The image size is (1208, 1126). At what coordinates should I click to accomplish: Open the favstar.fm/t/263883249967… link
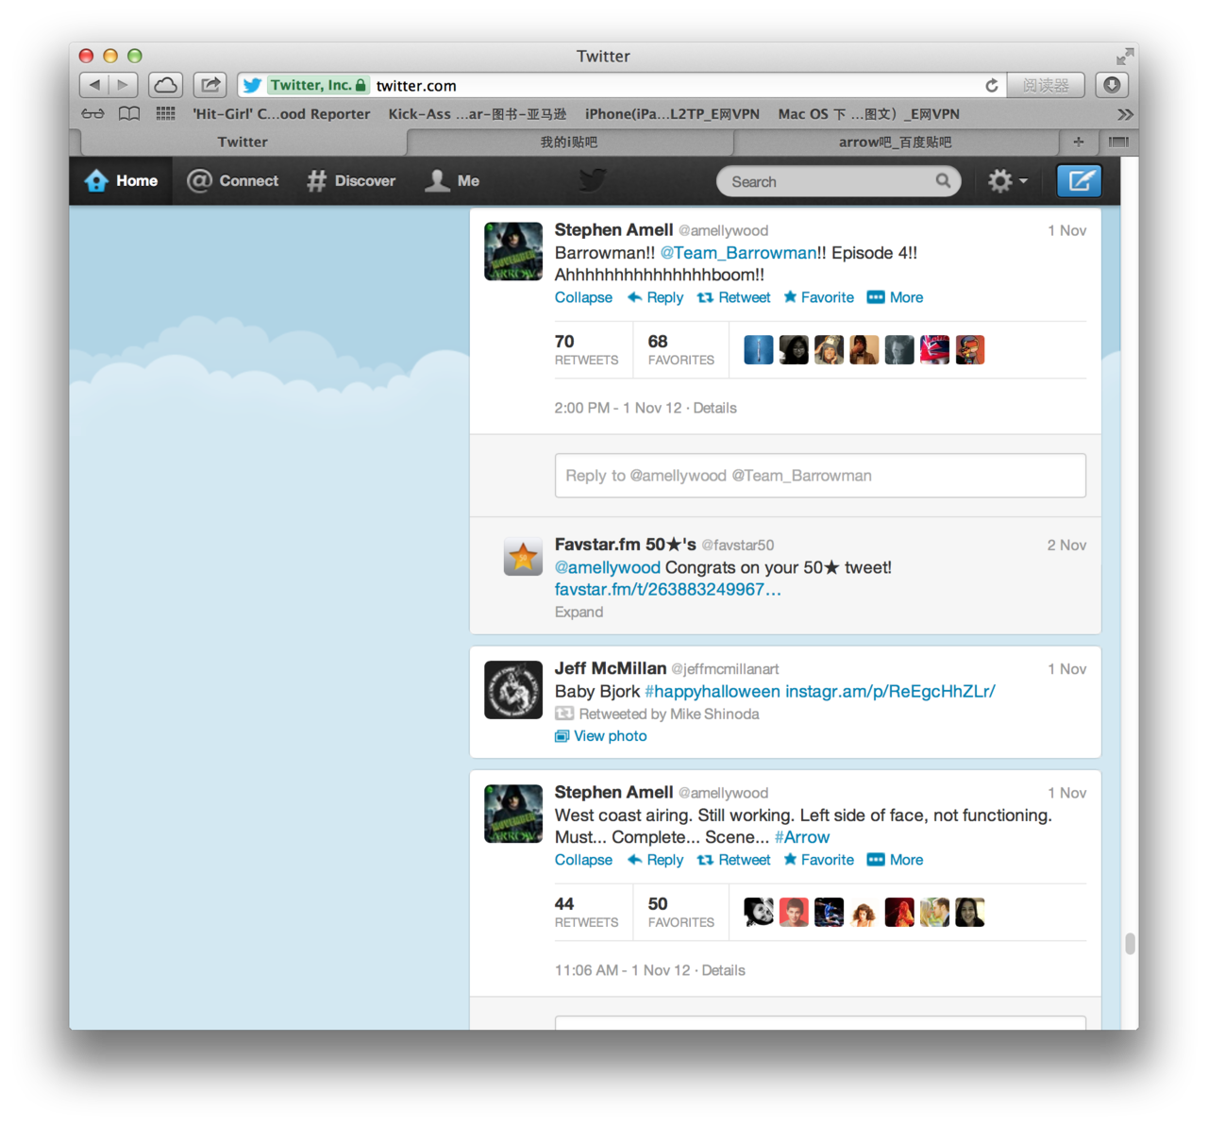point(667,590)
